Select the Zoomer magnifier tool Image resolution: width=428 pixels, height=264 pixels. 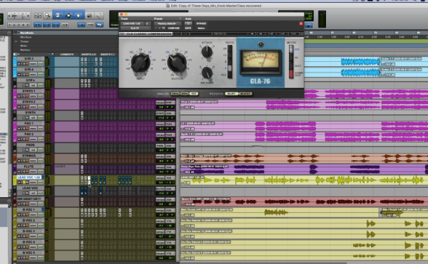tap(48, 16)
